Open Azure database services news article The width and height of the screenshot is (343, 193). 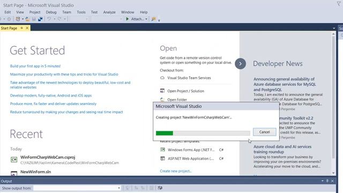[285, 84]
